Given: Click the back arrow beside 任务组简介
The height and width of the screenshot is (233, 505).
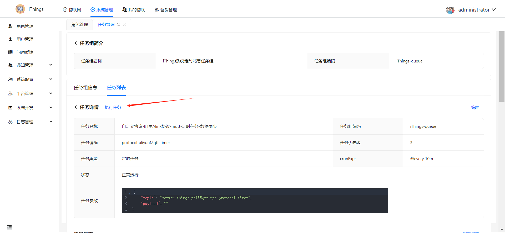Looking at the screenshot, I should click(76, 43).
